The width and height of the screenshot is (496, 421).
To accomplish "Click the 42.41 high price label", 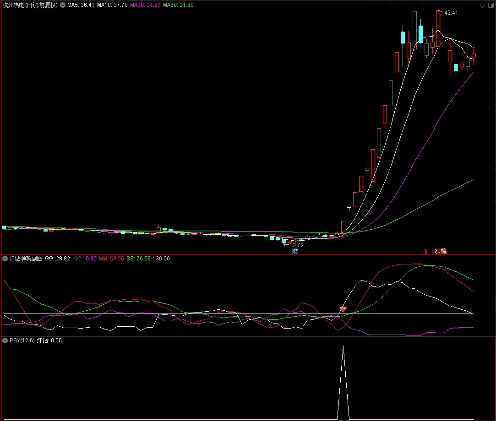I will tap(451, 13).
